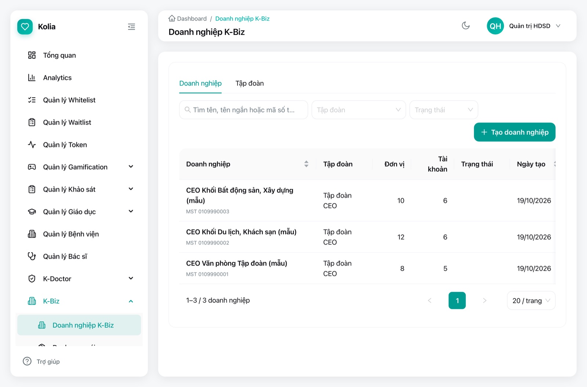The height and width of the screenshot is (387, 587).
Task: Open Quản lý Bệnh viện building icon
Action: (x=32, y=234)
